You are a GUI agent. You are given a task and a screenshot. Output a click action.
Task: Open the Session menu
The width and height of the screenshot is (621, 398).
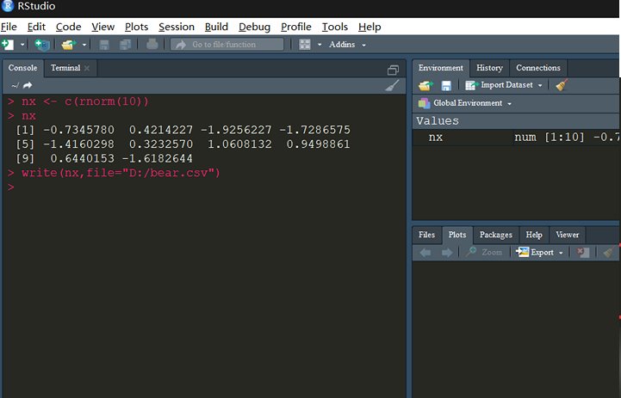point(177,27)
